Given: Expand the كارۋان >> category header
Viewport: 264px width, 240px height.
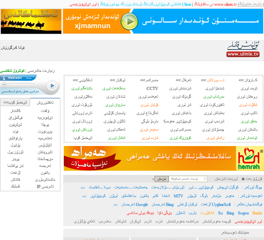Looking at the screenshot, I should click(x=248, y=80).
